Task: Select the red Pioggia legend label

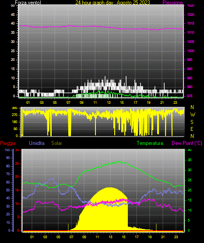Action: pyautogui.click(x=8, y=143)
